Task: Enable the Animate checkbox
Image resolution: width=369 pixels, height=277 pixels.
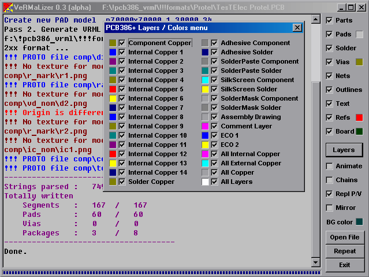Action: 329,166
